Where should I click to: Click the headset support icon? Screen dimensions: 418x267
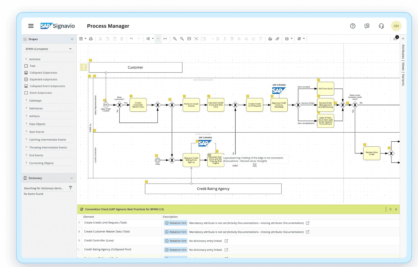coord(381,26)
